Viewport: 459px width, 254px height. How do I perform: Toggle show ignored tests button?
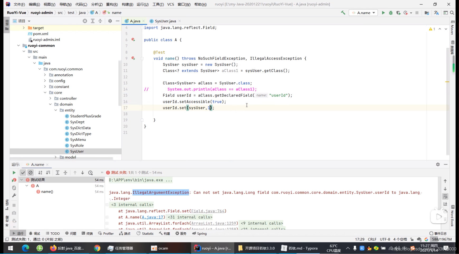pos(31,172)
